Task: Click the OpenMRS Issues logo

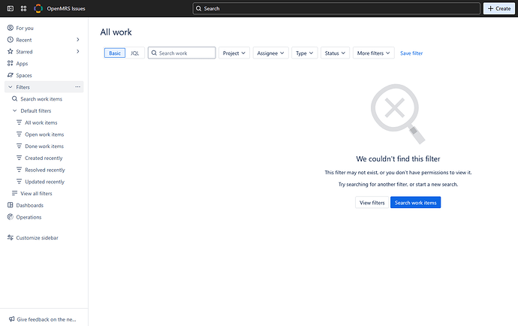Action: click(39, 8)
